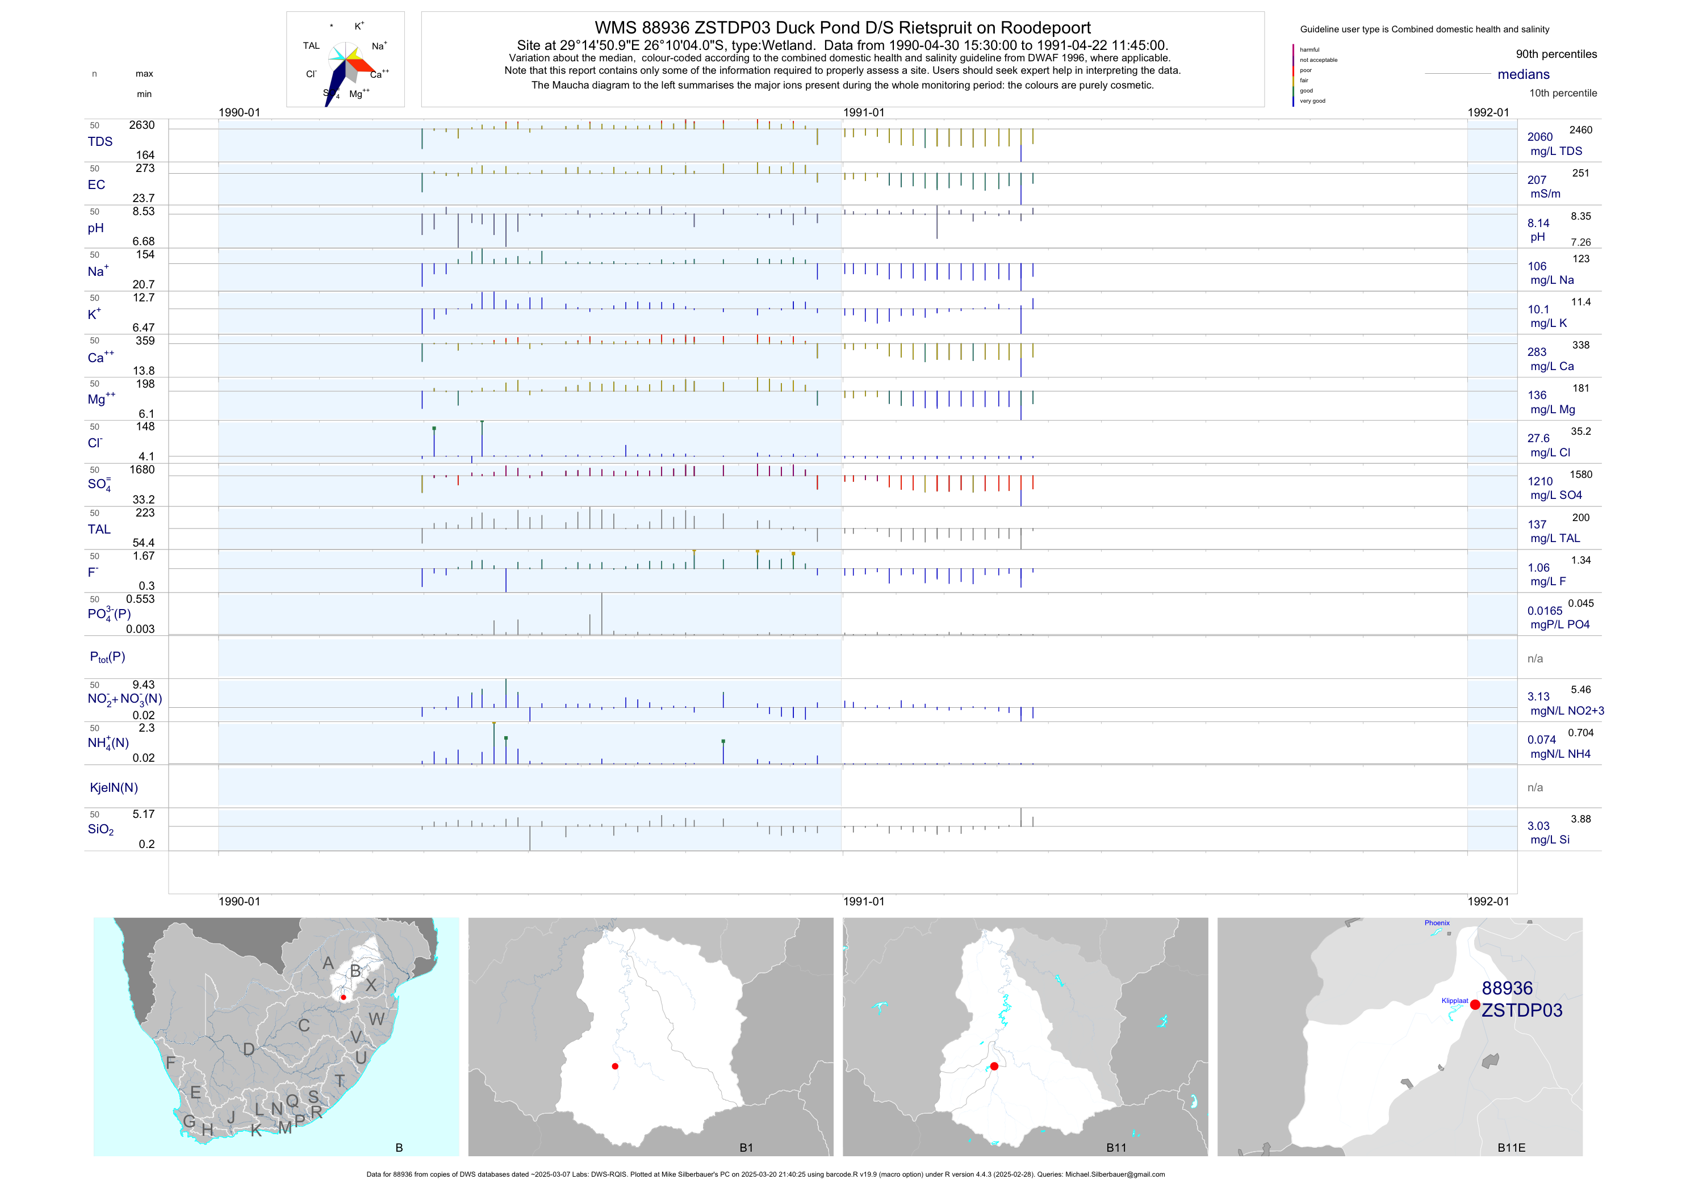Click red marker in B1 catchment map
The image size is (1686, 1192).
coord(614,1066)
